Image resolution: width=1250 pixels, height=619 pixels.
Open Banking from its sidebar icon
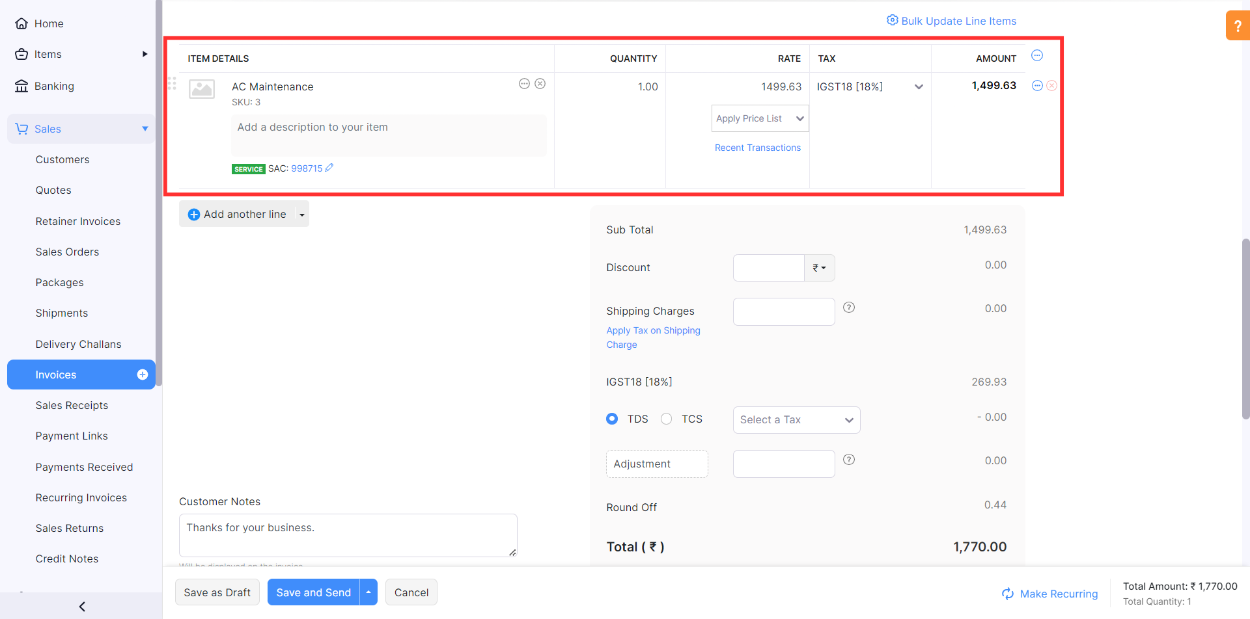click(21, 86)
